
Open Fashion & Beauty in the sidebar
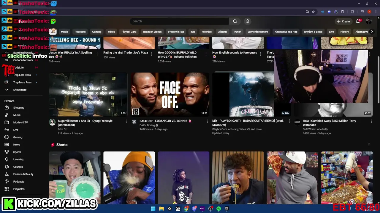coord(24,174)
